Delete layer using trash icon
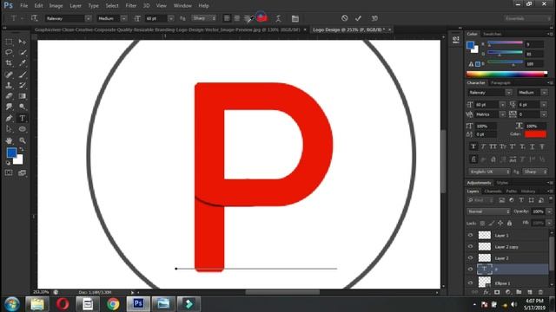This screenshot has width=556, height=312. pyautogui.click(x=540, y=292)
